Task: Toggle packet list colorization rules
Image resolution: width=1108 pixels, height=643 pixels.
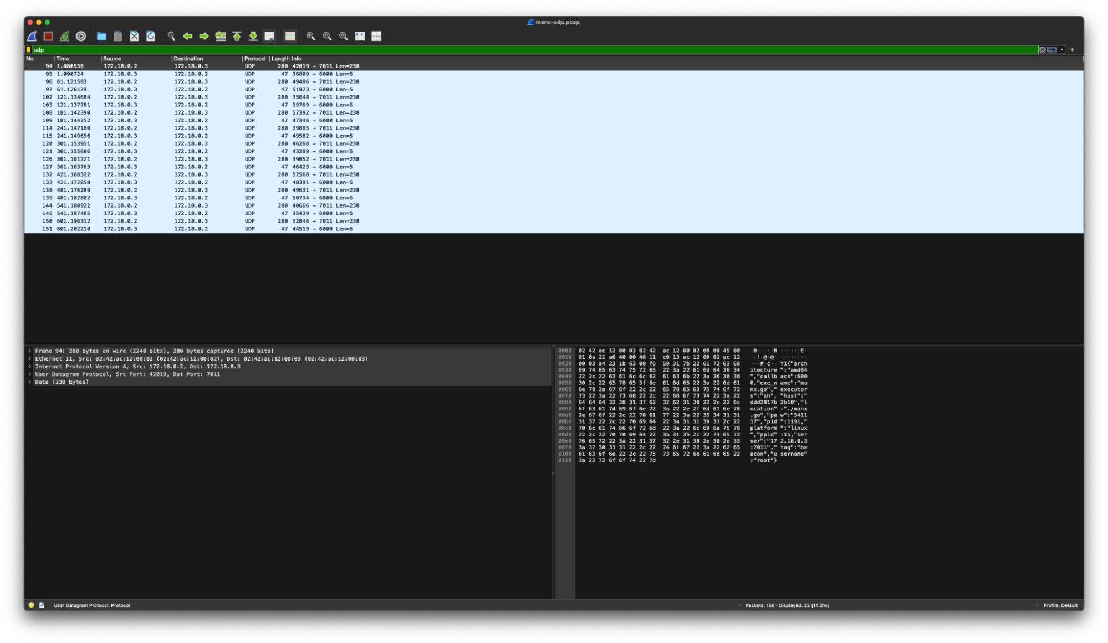Action: coord(290,36)
